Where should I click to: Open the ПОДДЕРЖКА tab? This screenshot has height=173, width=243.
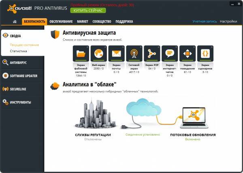click(x=124, y=21)
